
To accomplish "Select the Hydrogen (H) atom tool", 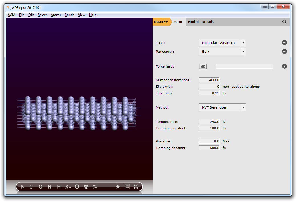I will pos(59,187).
